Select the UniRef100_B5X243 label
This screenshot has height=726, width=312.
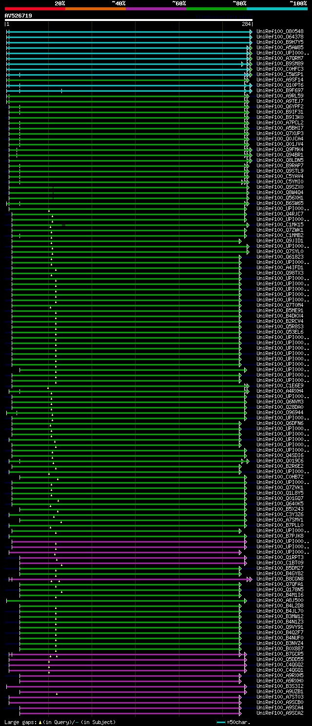(280, 509)
